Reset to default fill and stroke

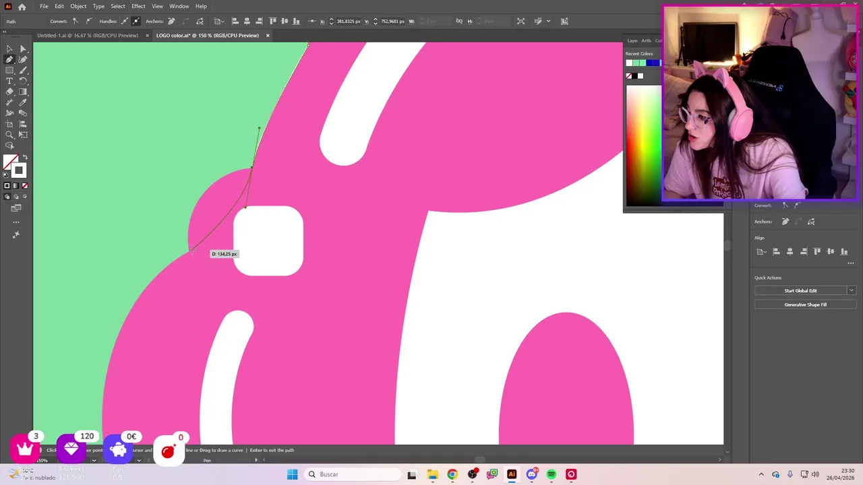point(5,174)
